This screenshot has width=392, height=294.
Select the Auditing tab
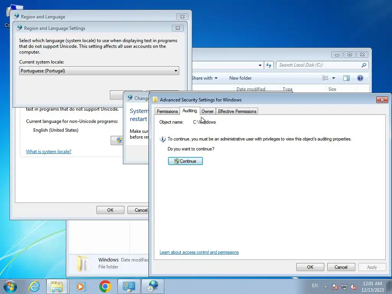[x=189, y=111]
